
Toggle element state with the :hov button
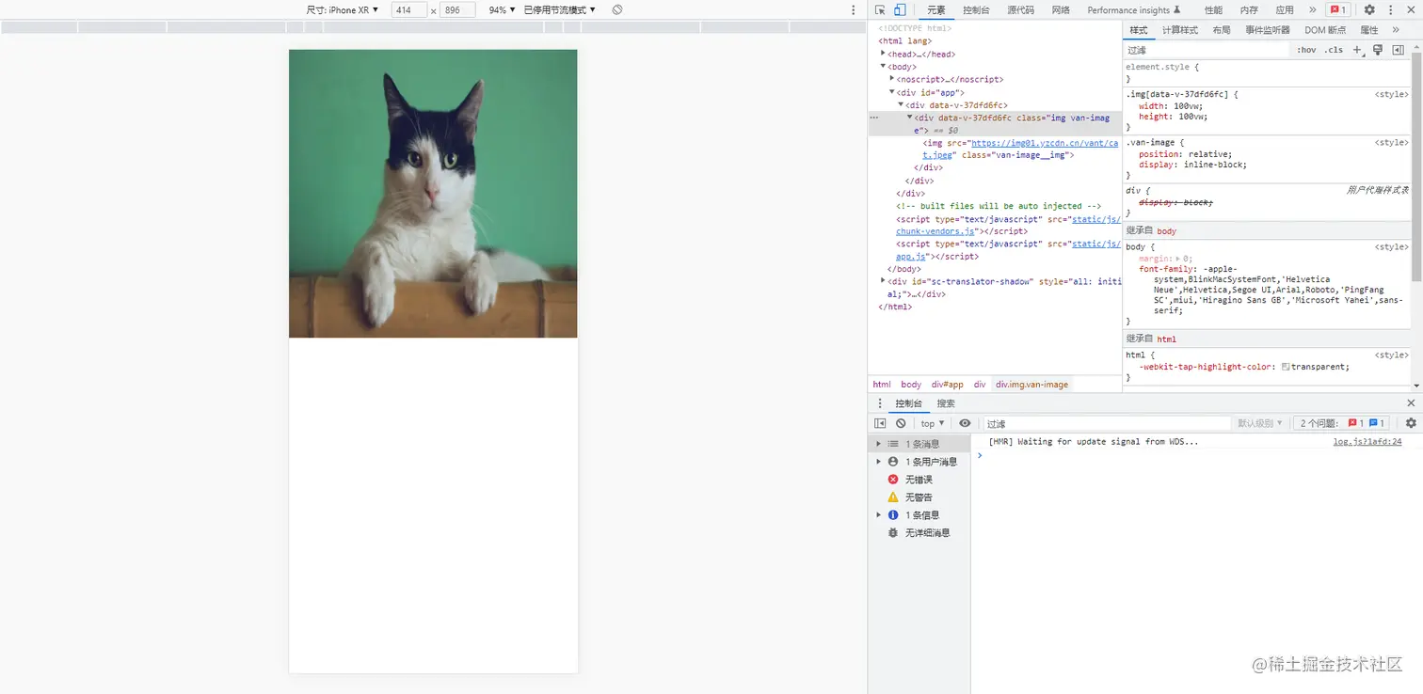tap(1306, 49)
